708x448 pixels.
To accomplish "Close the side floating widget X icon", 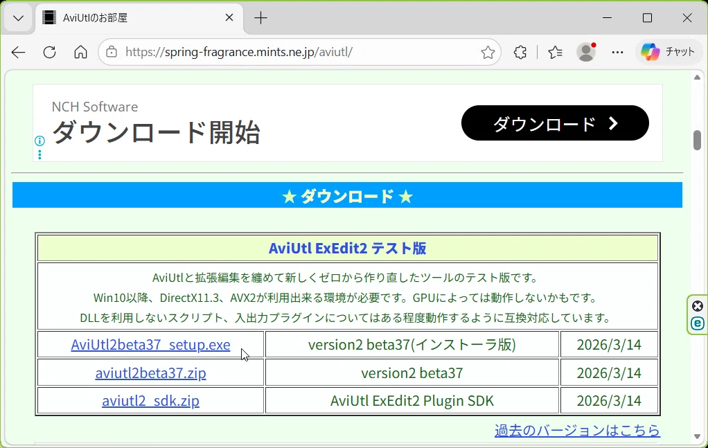I will [x=697, y=306].
